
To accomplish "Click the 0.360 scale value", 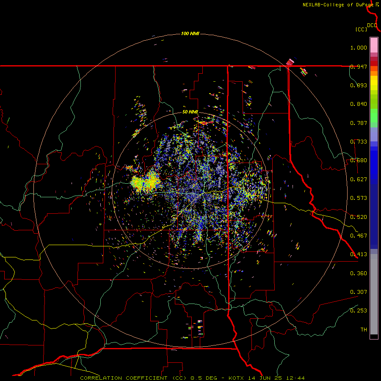I will (x=359, y=273).
